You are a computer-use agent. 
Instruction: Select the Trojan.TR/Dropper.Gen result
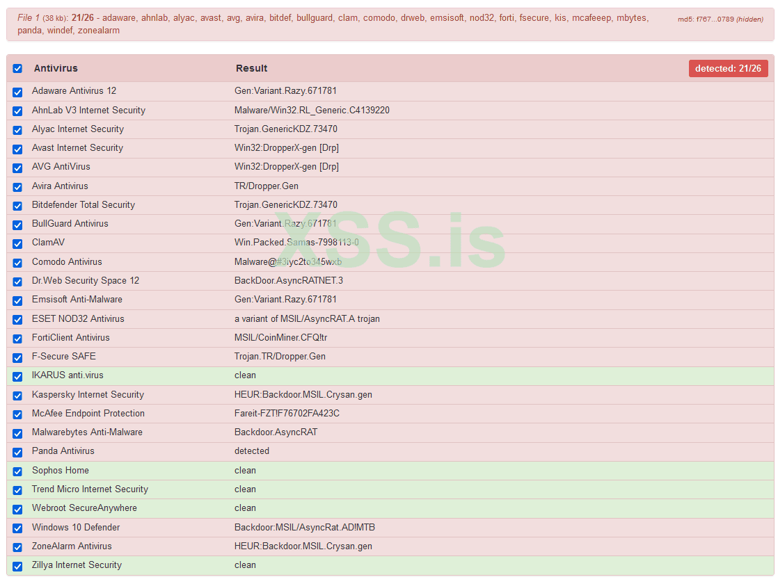(x=280, y=357)
